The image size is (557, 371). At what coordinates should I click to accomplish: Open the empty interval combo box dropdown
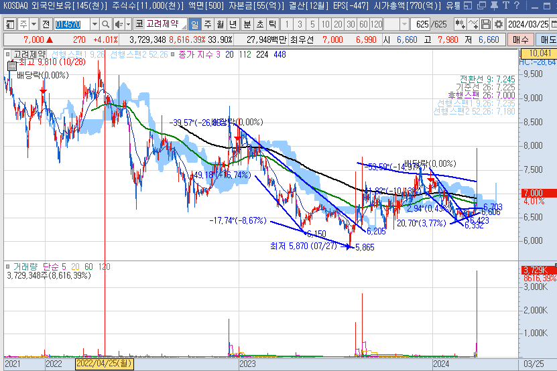pyautogui.click(x=404, y=24)
